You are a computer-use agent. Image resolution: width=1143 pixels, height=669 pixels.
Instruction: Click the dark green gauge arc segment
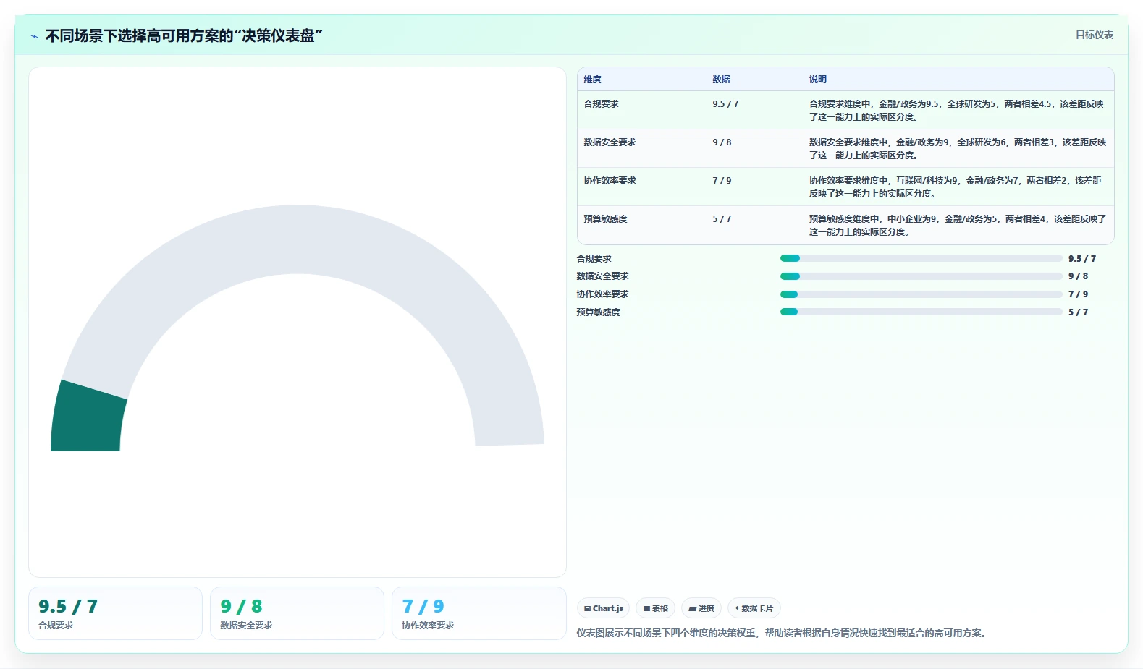click(88, 417)
